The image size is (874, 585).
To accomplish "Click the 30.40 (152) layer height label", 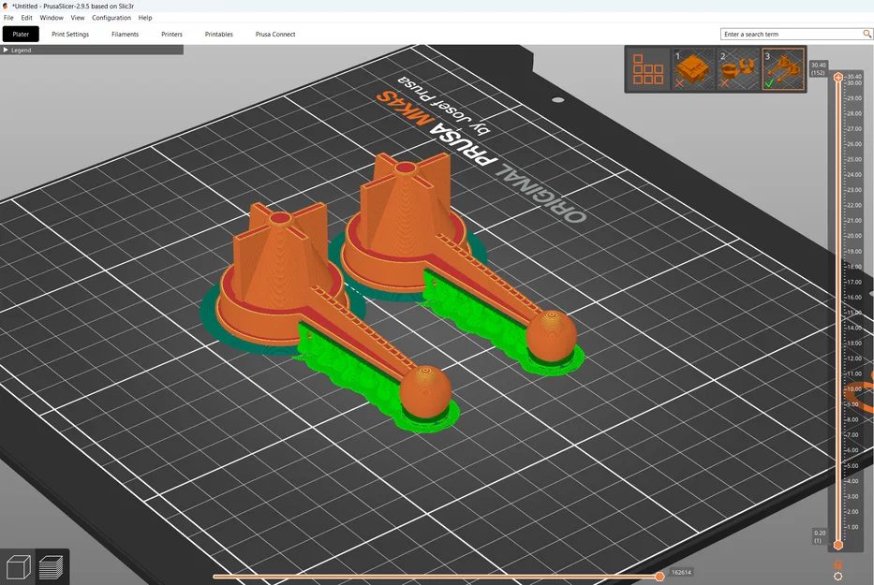I will [x=818, y=69].
